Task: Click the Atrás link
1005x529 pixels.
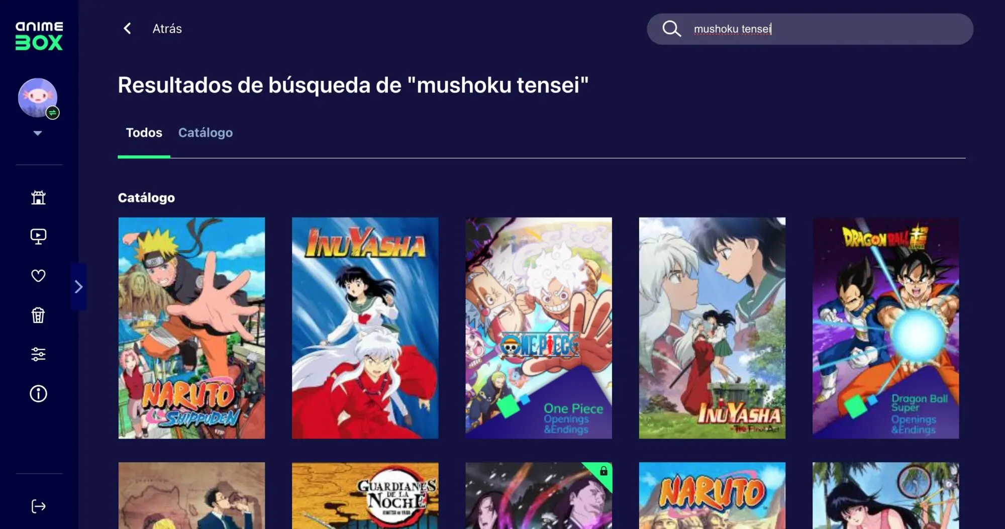Action: coord(167,29)
